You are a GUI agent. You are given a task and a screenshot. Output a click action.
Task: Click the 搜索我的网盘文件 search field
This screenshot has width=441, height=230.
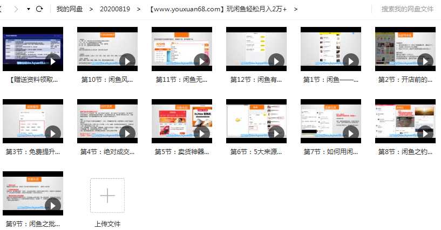coord(407,9)
